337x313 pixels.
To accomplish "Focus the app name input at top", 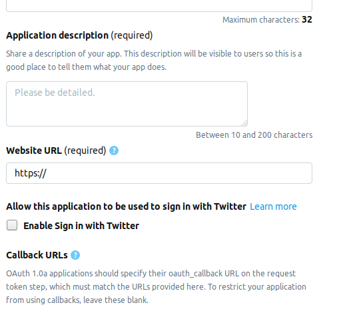I will click(x=159, y=6).
